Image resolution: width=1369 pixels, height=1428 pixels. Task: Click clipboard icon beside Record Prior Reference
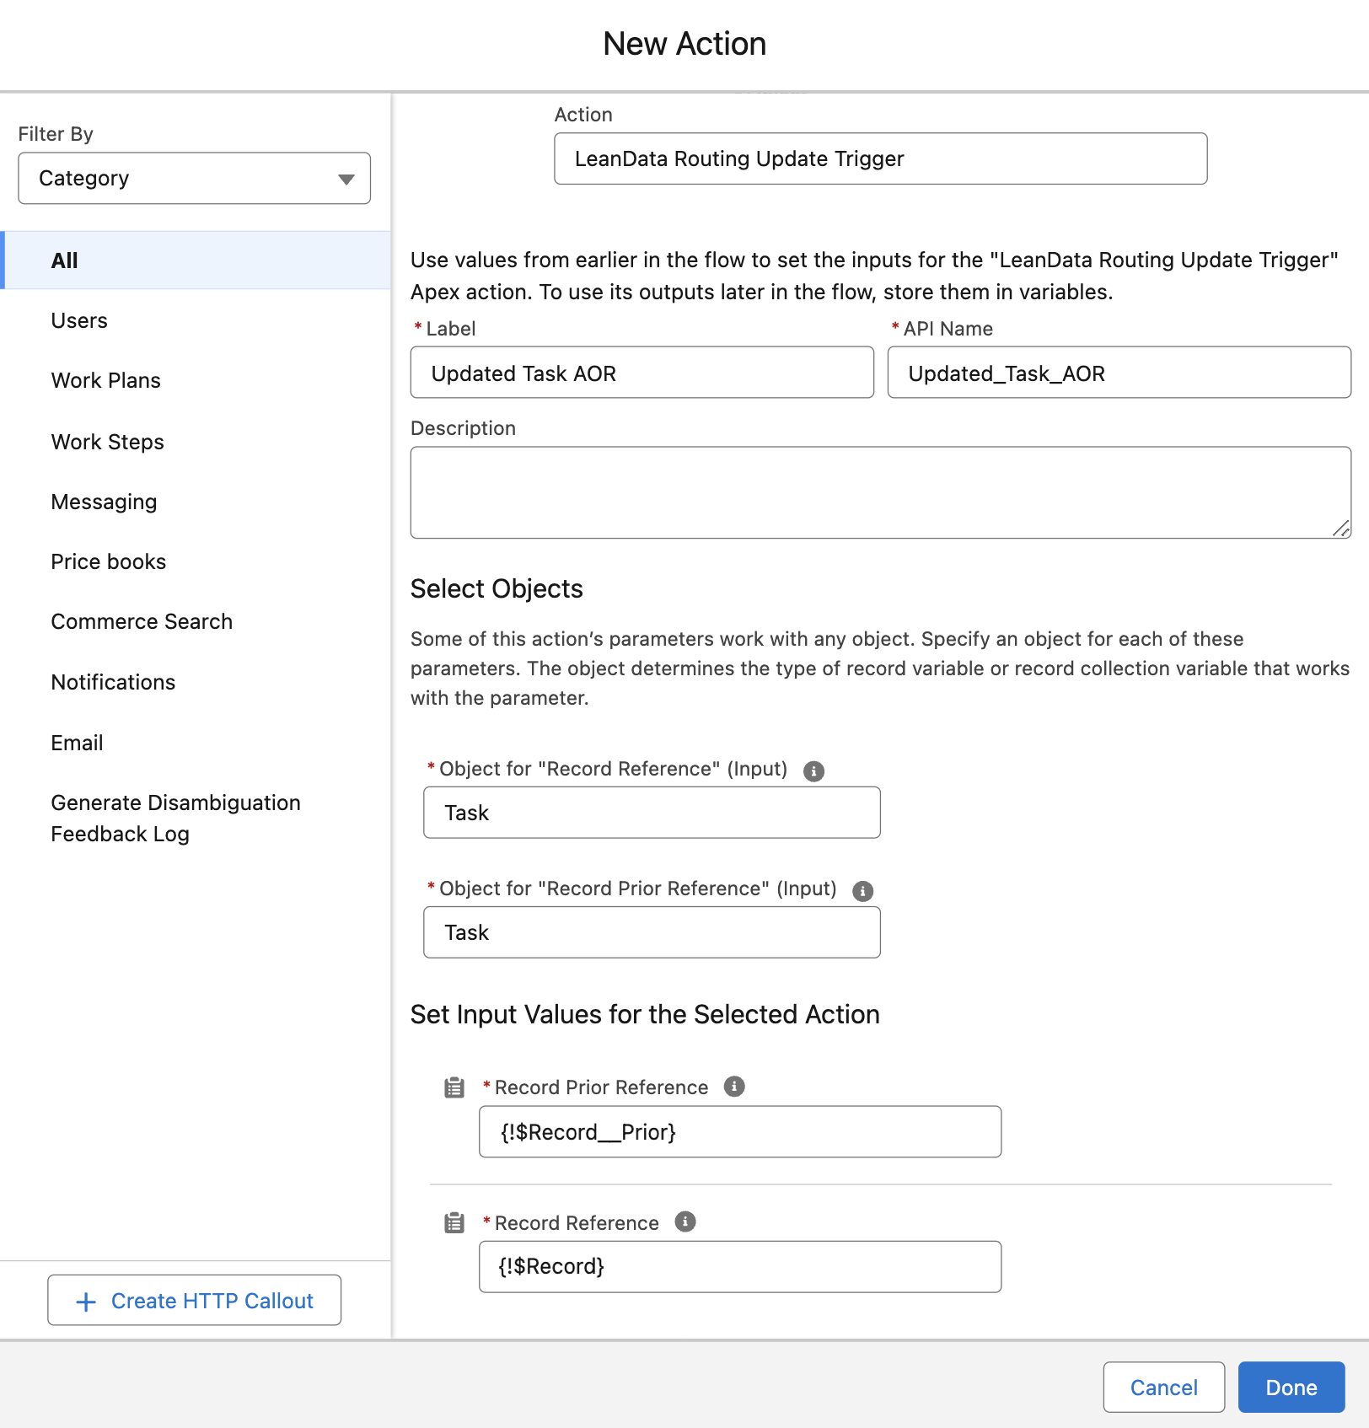click(x=454, y=1087)
